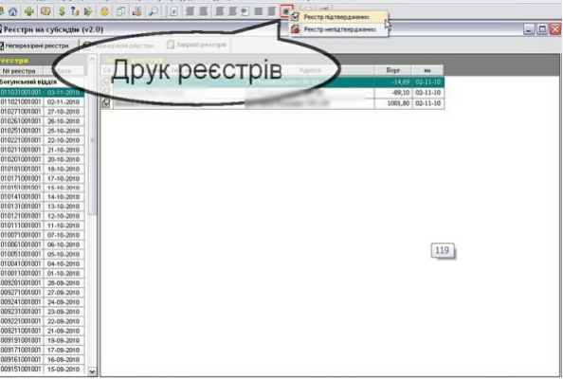The height and width of the screenshot is (379, 563).
Task: Click the green dollar sign toolbar icon
Action: (x=62, y=11)
